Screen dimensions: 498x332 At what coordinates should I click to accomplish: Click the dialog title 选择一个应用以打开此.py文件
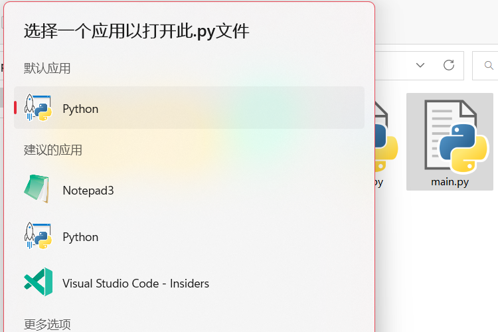click(137, 31)
